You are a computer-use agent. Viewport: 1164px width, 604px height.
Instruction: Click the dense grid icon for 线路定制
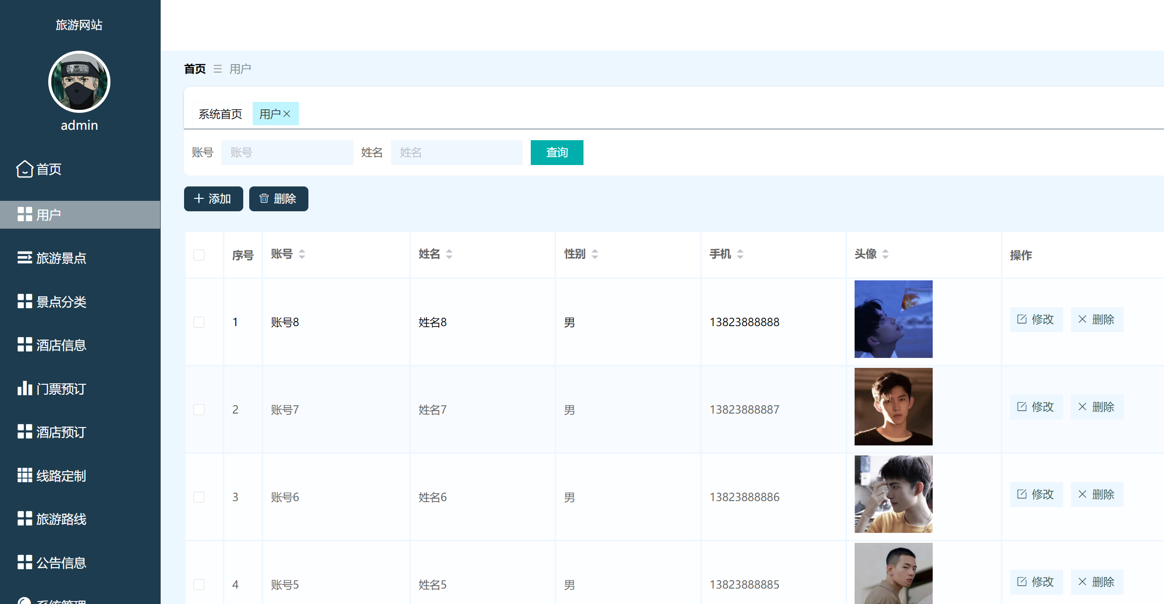tap(24, 475)
